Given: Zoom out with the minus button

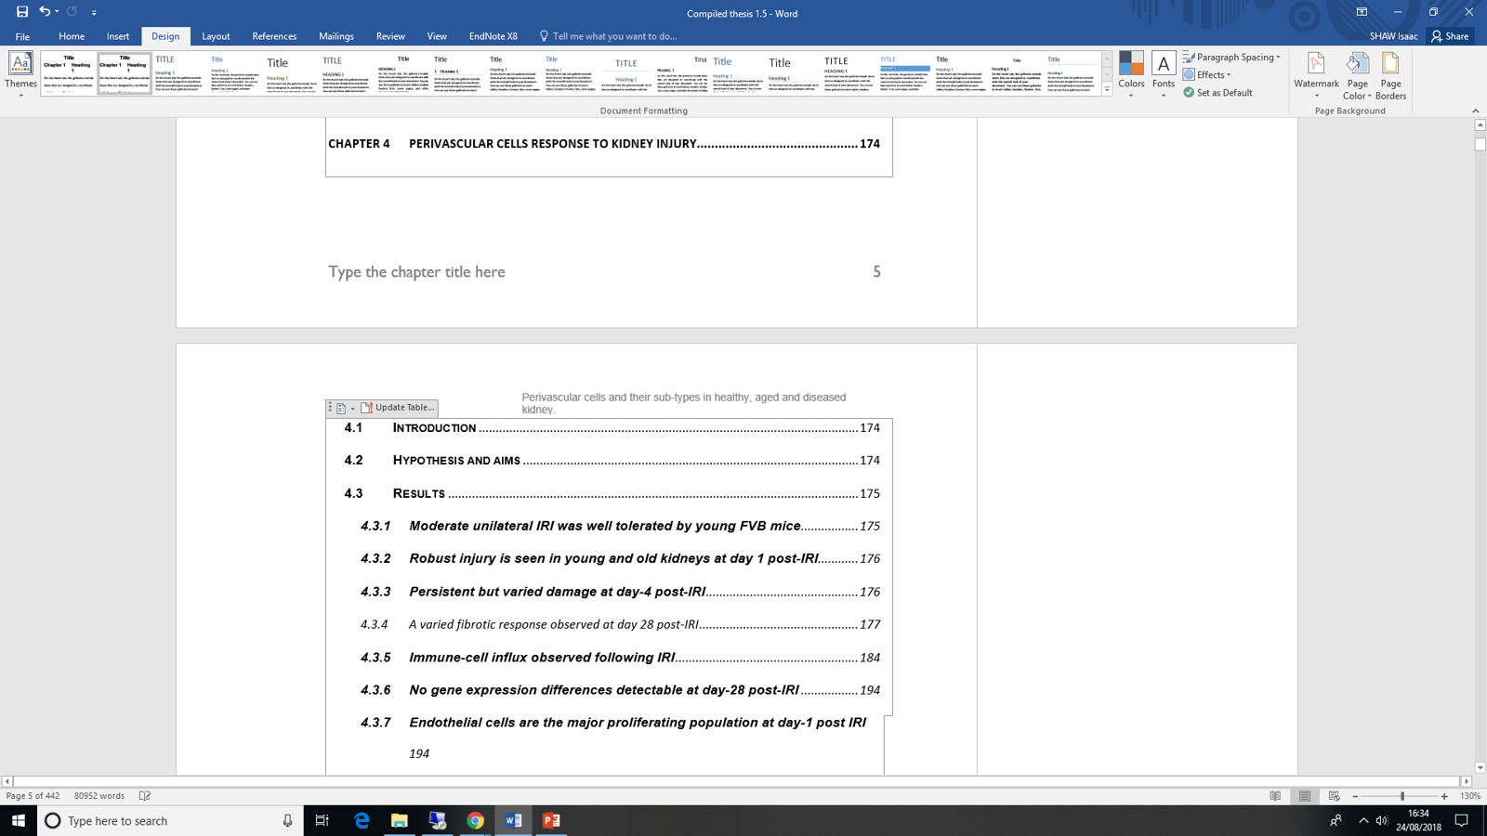Looking at the screenshot, I should tap(1355, 796).
